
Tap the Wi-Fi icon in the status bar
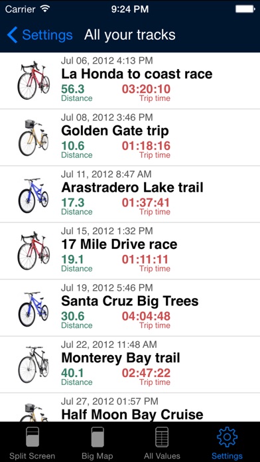point(44,9)
